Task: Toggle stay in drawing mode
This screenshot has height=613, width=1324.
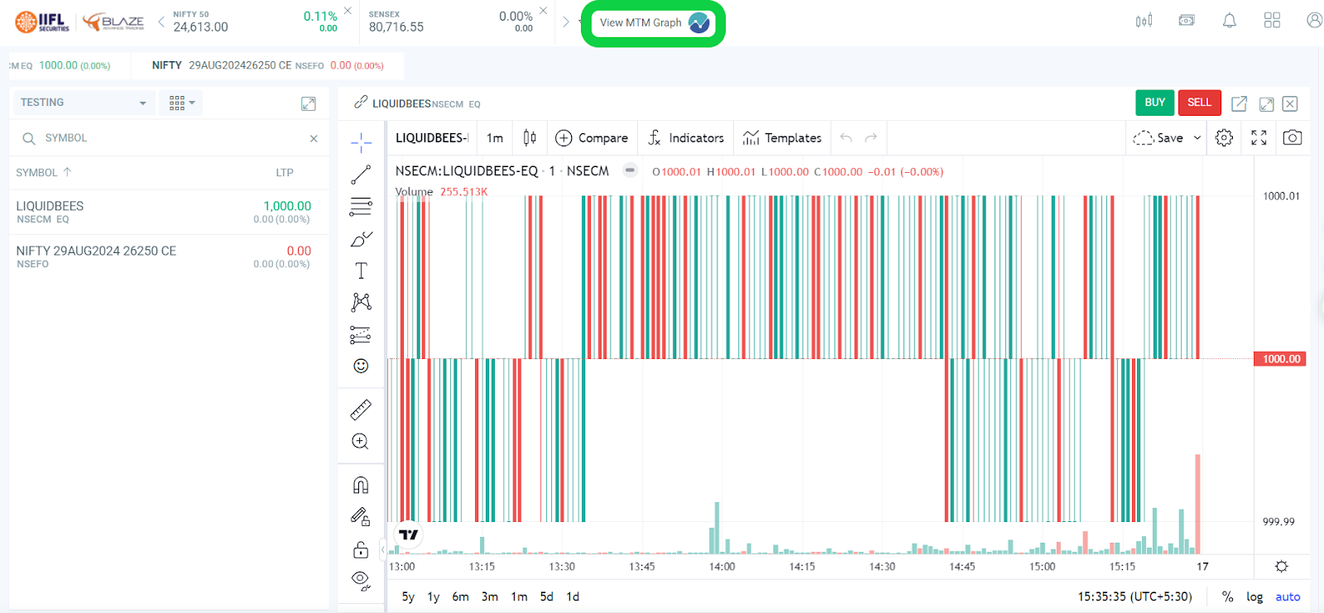Action: click(x=361, y=517)
